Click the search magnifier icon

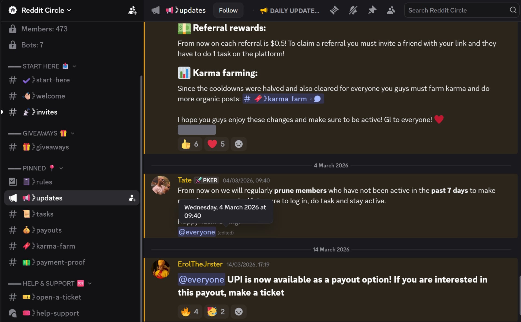click(512, 10)
